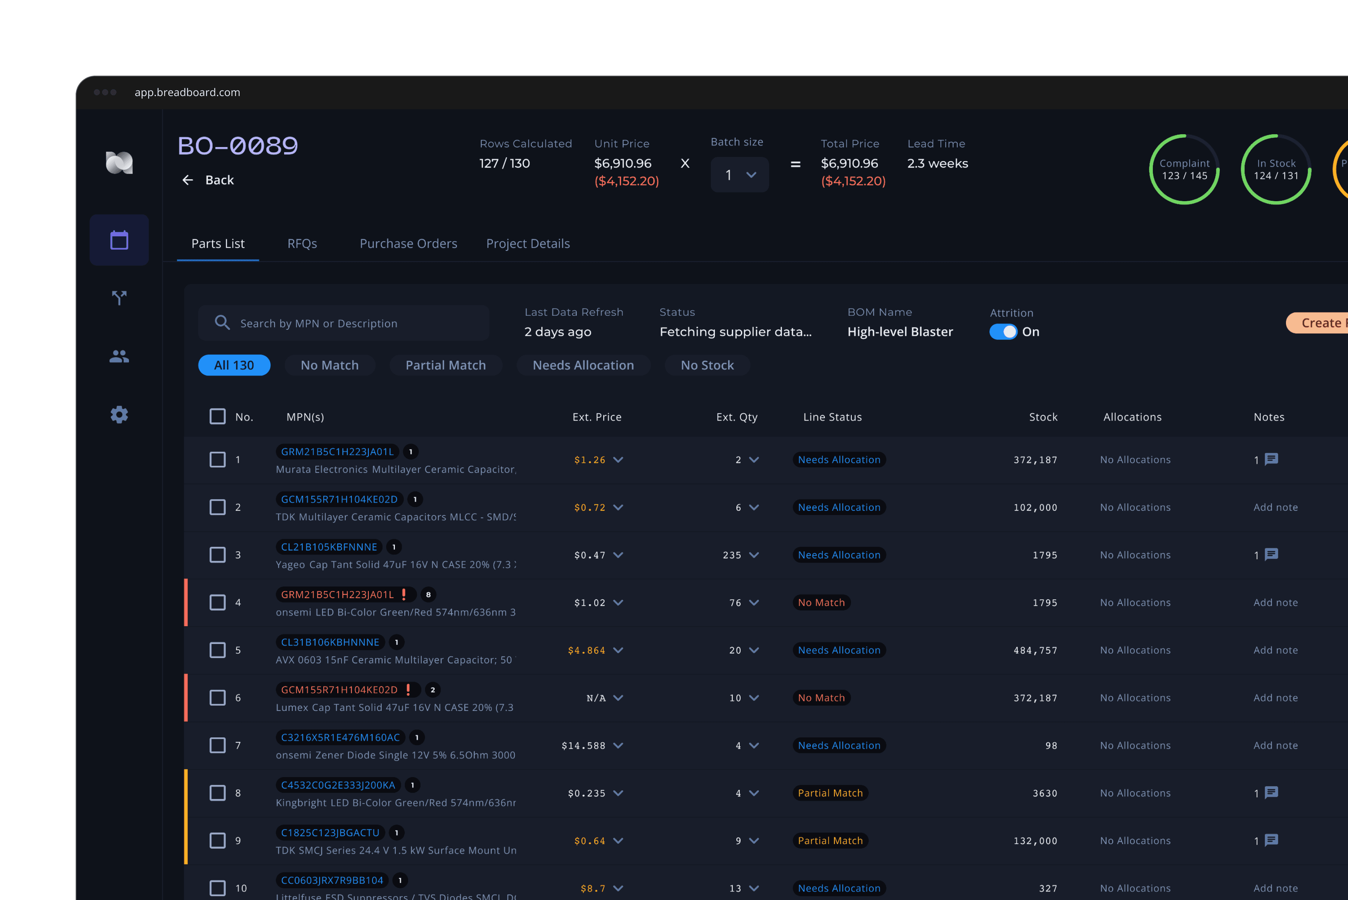Expand the N/A price chevron on row 6

[618, 697]
